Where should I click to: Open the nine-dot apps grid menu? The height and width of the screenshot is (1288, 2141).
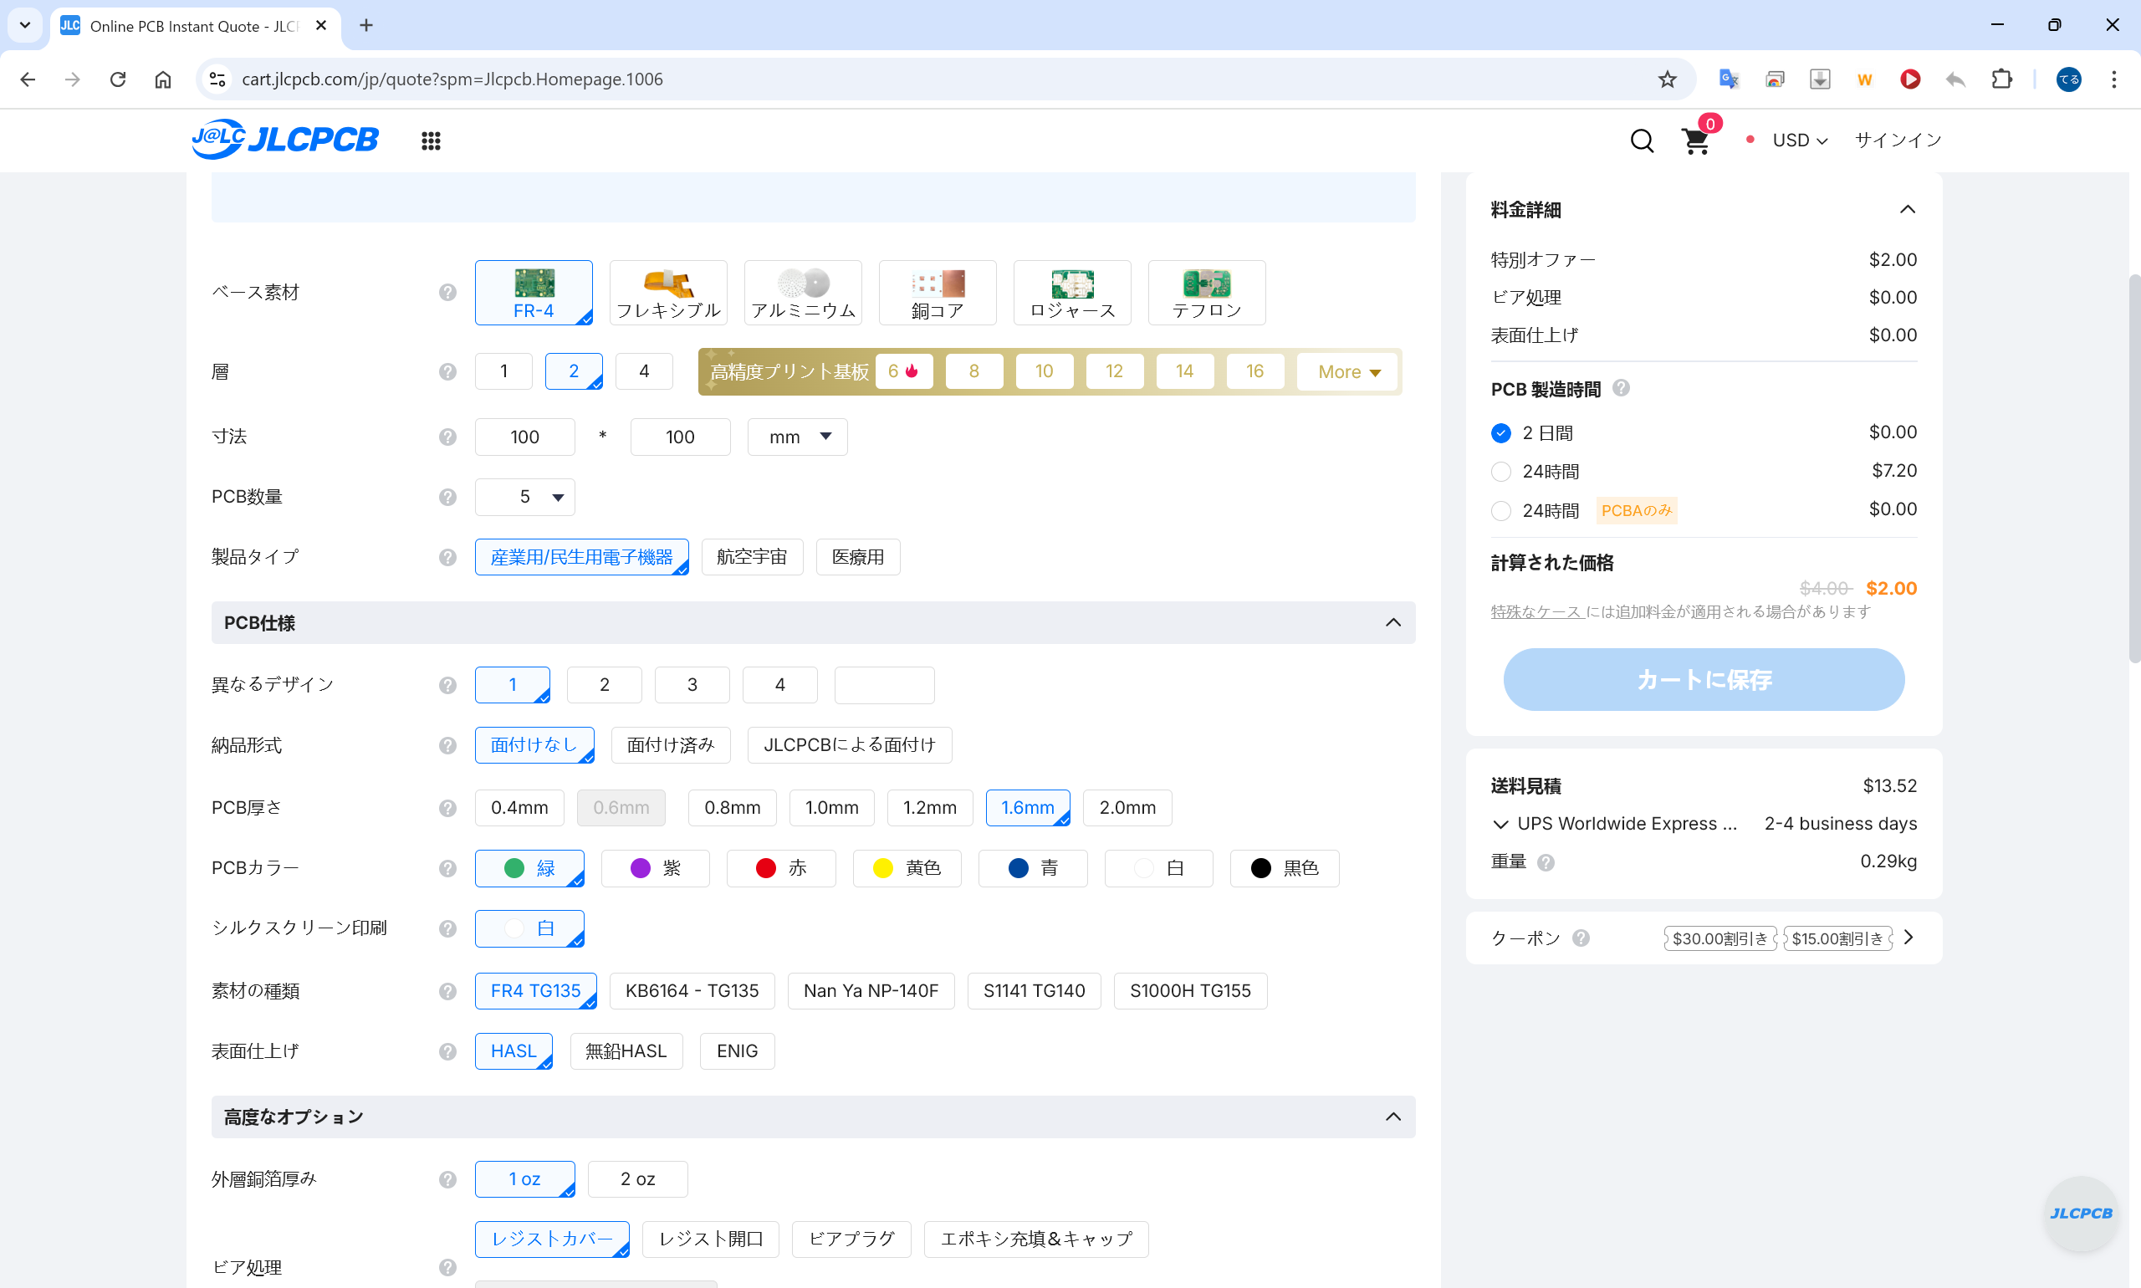coord(431,141)
